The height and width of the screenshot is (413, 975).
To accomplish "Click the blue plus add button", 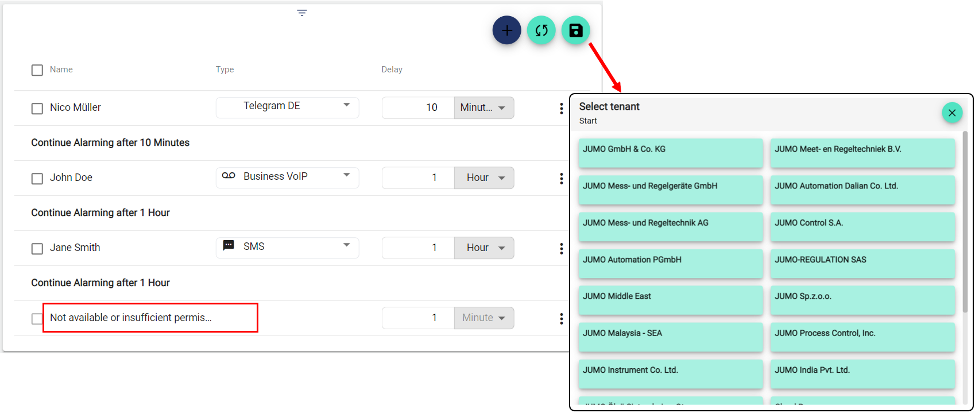I will (506, 30).
